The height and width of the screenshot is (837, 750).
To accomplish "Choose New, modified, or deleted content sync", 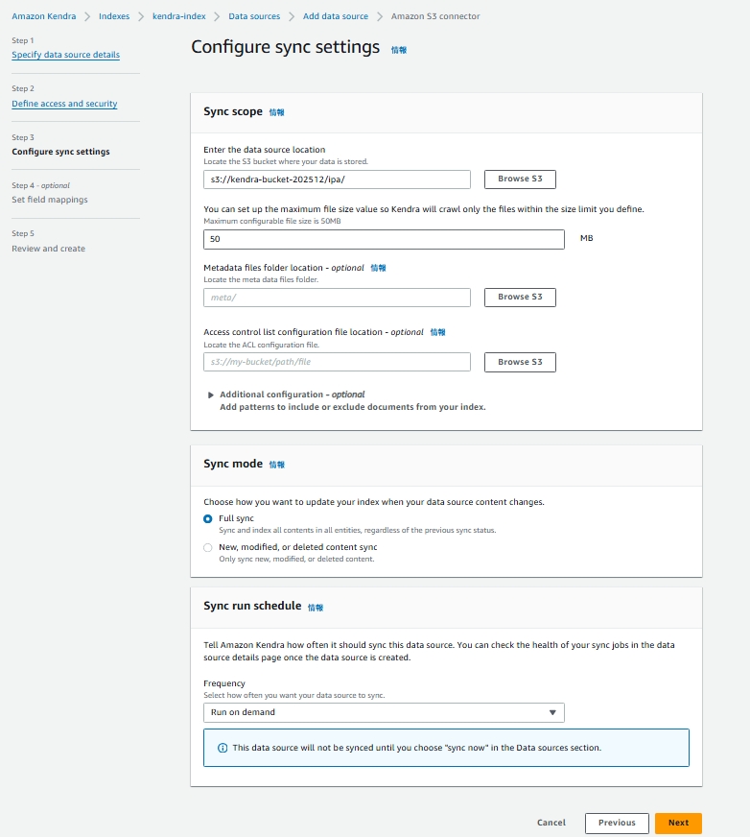I will coord(208,547).
